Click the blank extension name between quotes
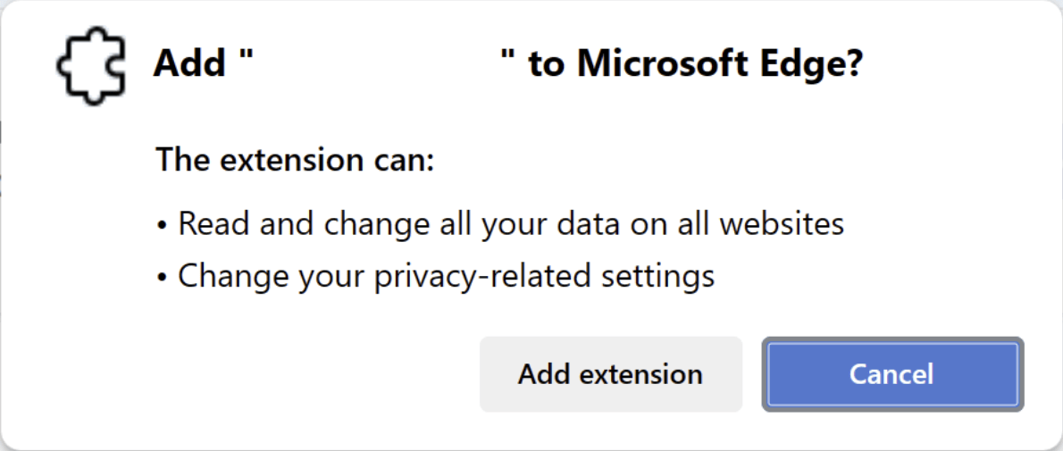Viewport: 1063px width, 451px height. coord(376,64)
